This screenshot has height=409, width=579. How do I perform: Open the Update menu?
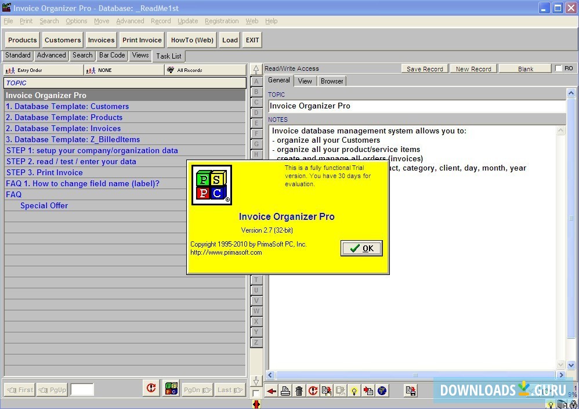pos(187,21)
